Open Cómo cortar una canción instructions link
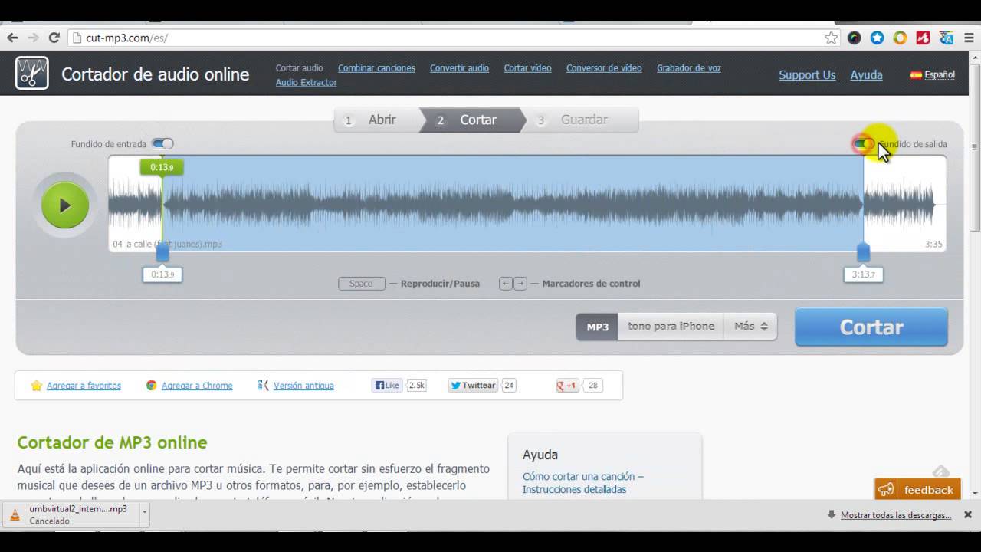Screen dimensions: 981x552 [583, 483]
